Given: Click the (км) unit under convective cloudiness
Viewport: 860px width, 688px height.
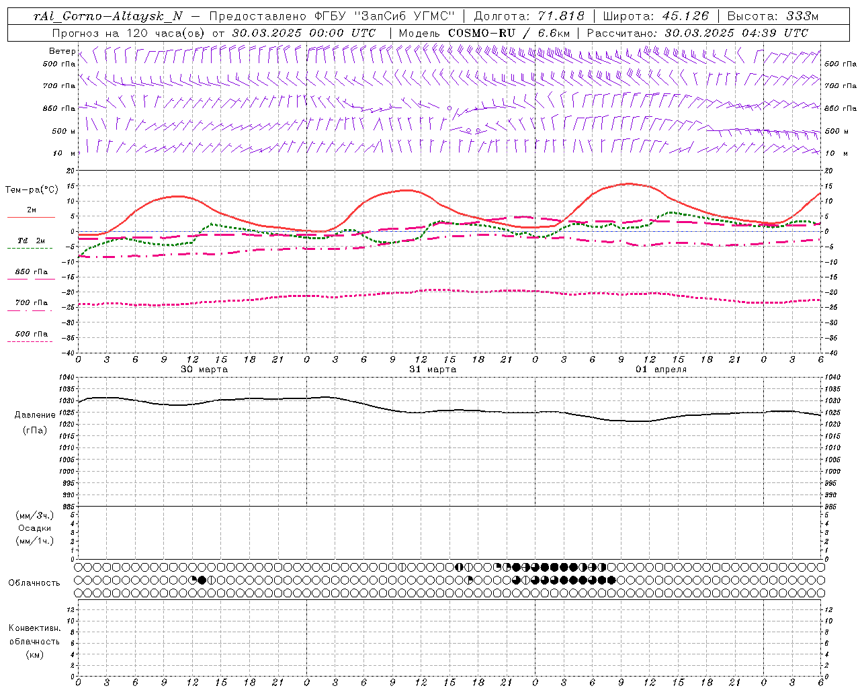Looking at the screenshot, I should click(35, 654).
